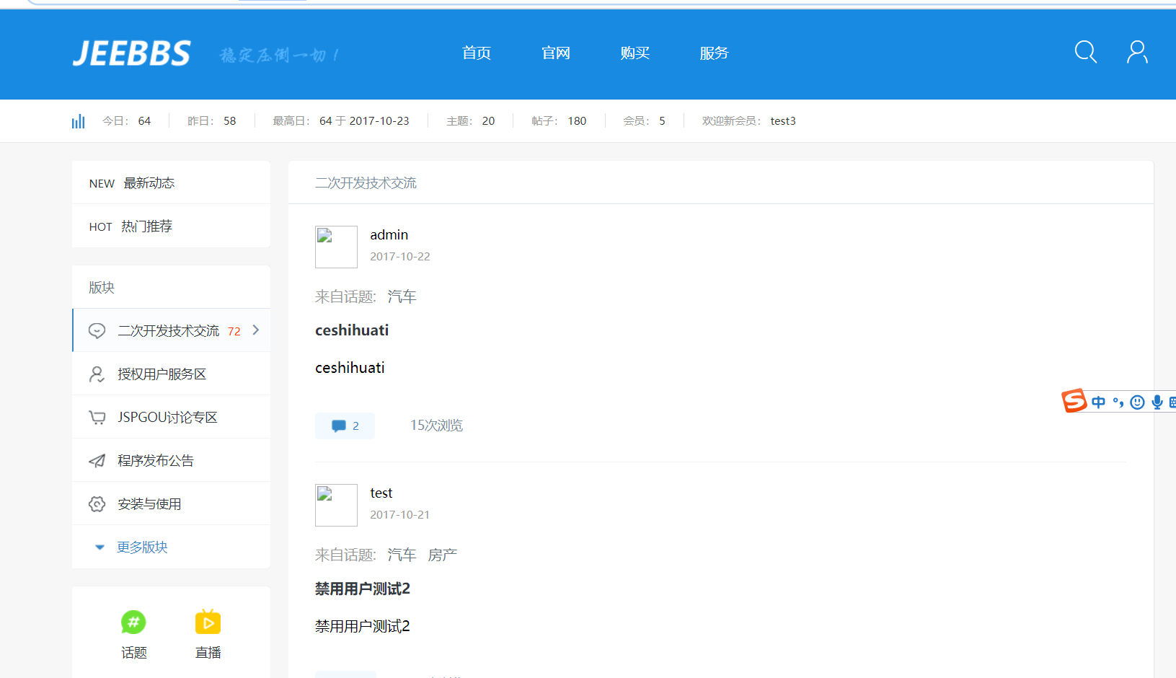Open 服务 in the top navigation
The height and width of the screenshot is (678, 1176).
click(715, 53)
